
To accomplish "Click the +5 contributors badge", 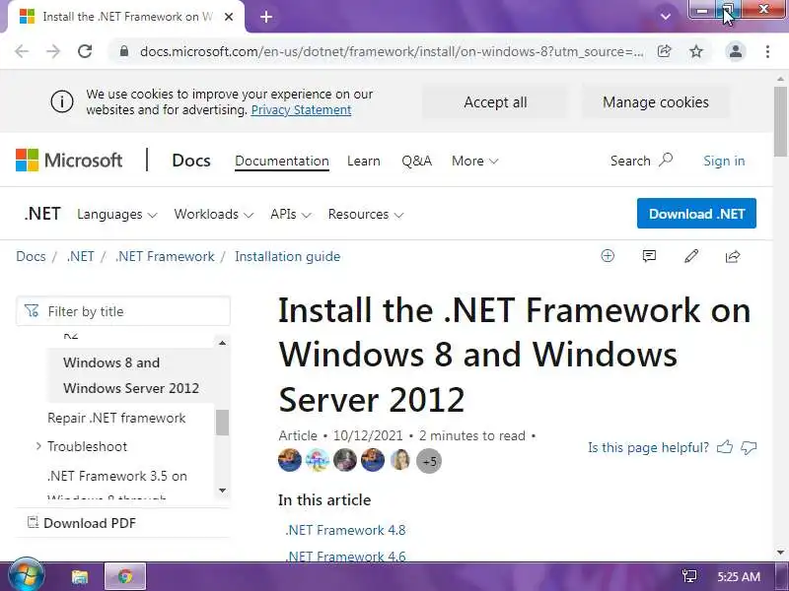I will click(429, 461).
